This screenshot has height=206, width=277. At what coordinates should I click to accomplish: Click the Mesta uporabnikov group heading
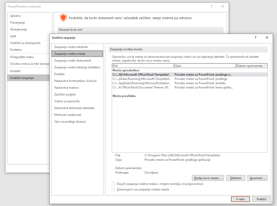126,70
